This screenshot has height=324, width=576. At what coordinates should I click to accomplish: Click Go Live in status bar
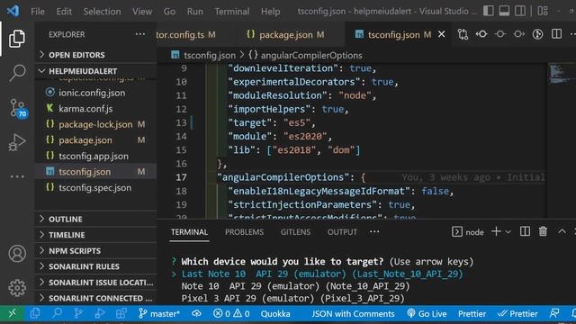point(427,314)
